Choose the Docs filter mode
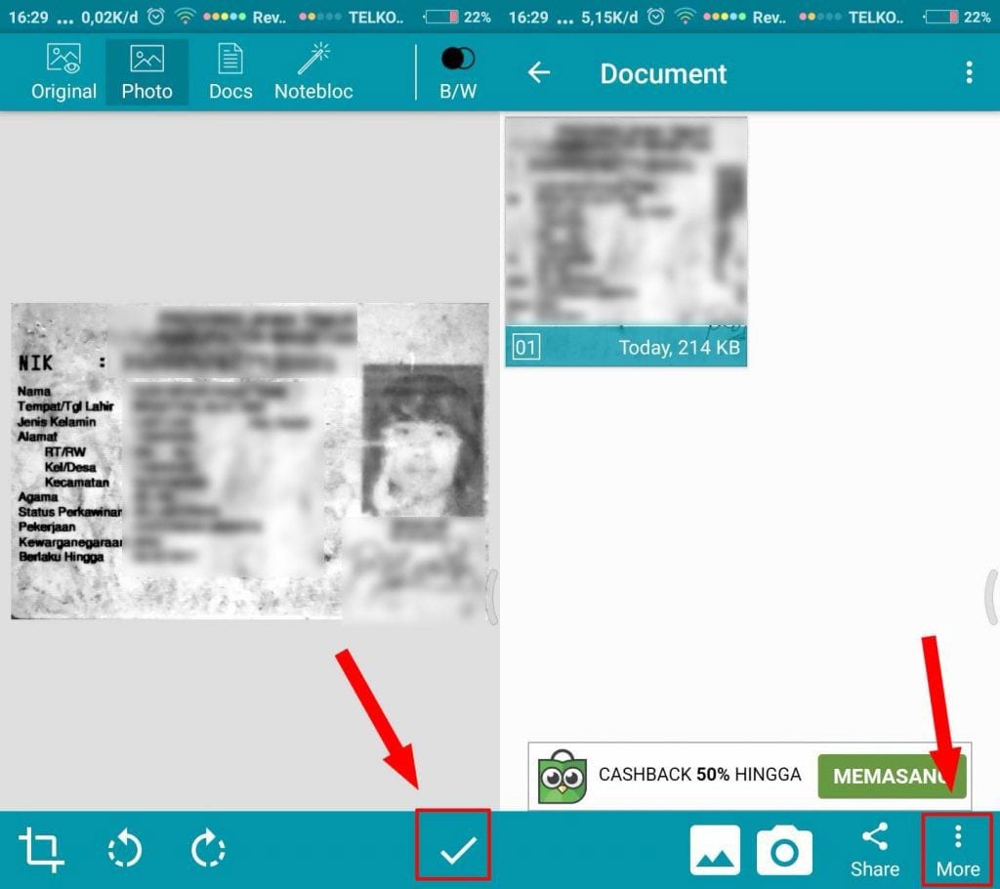The width and height of the screenshot is (1000, 889). pyautogui.click(x=230, y=72)
